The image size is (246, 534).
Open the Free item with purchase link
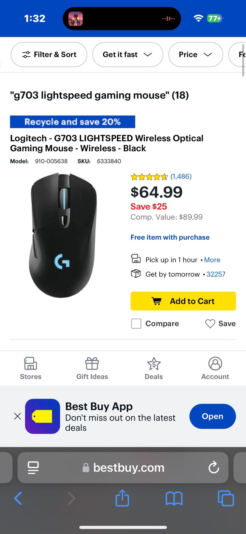click(170, 237)
